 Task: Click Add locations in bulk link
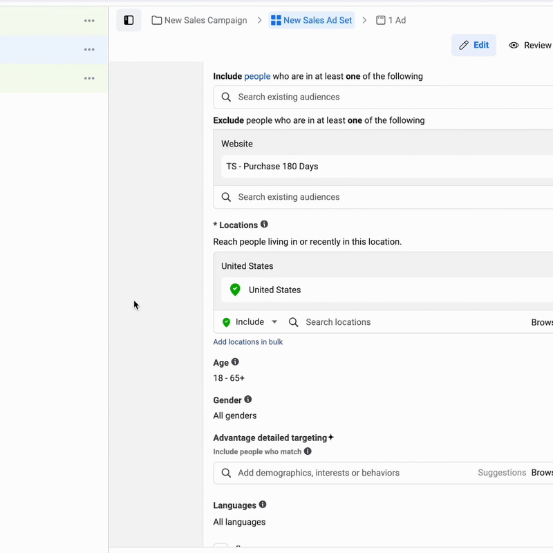tap(247, 342)
